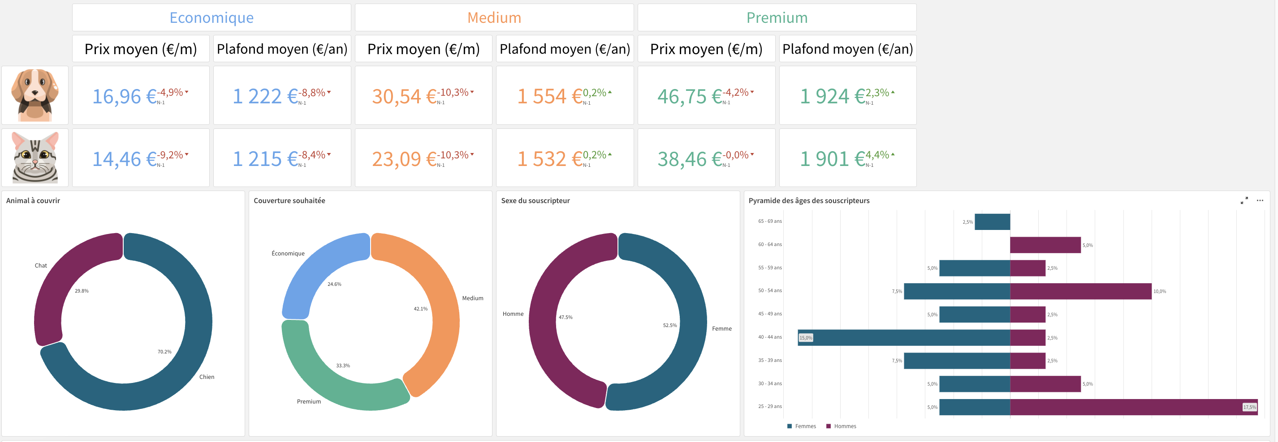Click the 10,0% Hommes bar for 50 - 54 ans
The height and width of the screenshot is (442, 1278).
tap(1080, 291)
